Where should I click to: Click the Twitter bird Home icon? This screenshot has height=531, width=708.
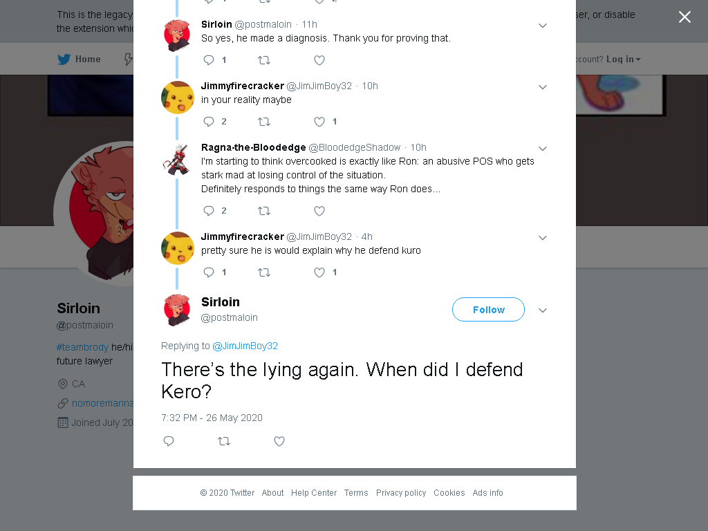coord(64,59)
